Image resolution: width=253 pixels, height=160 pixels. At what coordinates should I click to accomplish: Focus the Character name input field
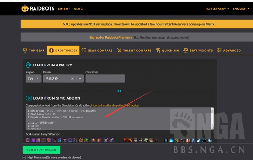tap(105, 78)
